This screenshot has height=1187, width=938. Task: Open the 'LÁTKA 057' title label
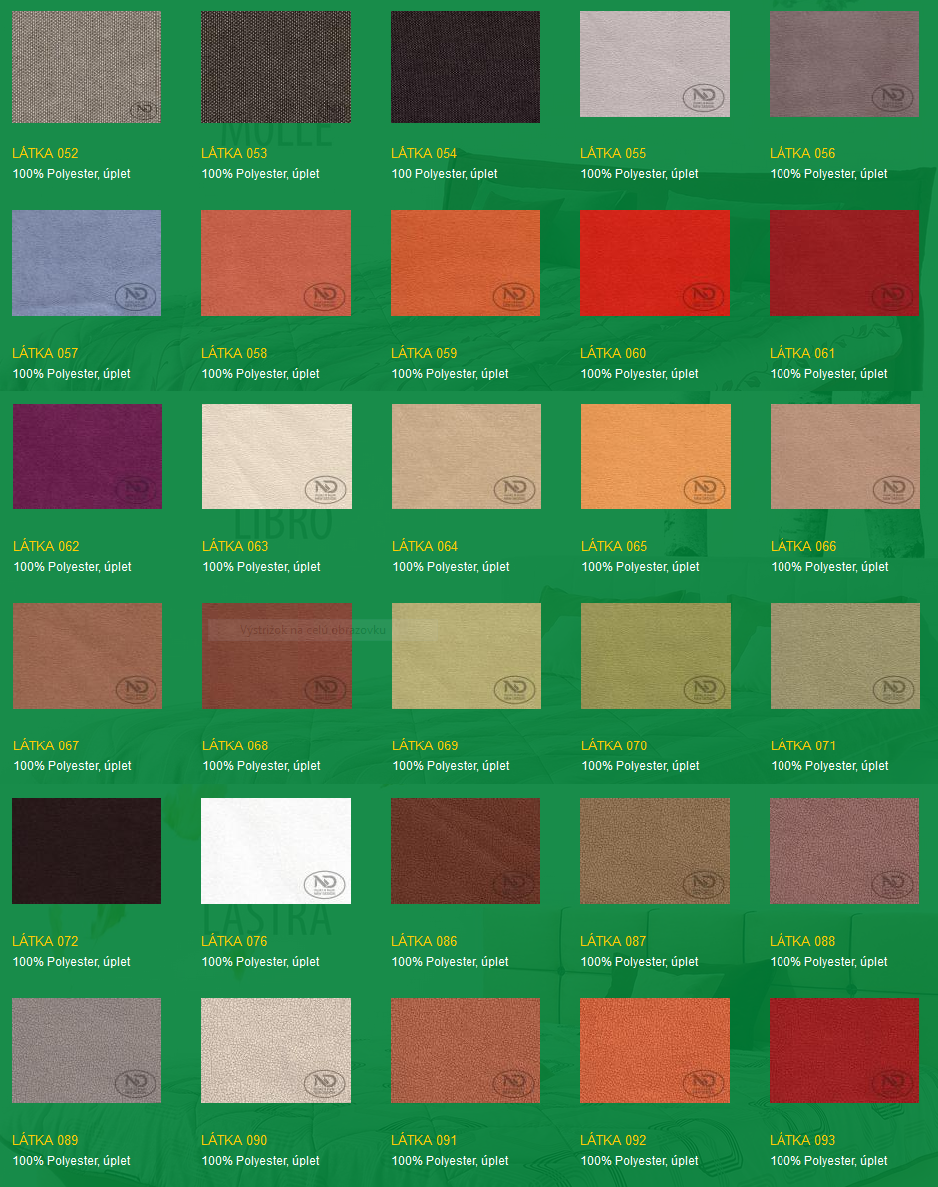click(46, 353)
